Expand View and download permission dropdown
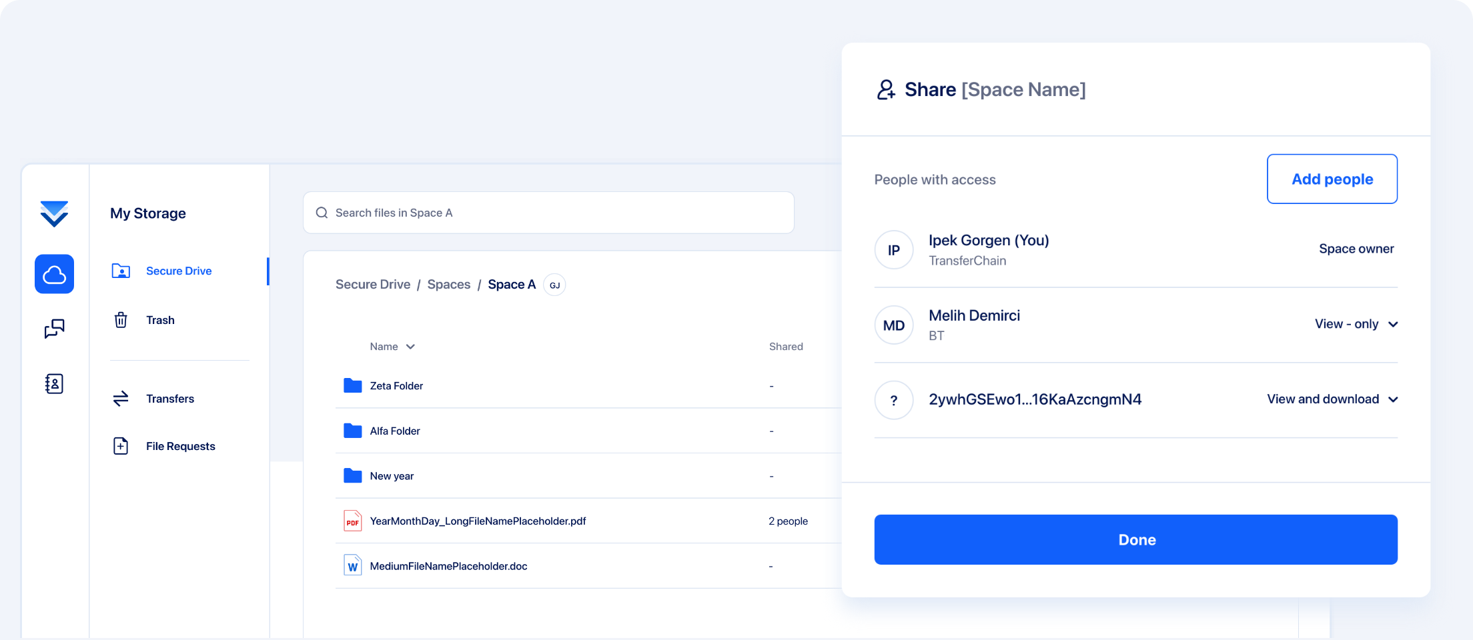Image resolution: width=1473 pixels, height=640 pixels. [x=1332, y=399]
